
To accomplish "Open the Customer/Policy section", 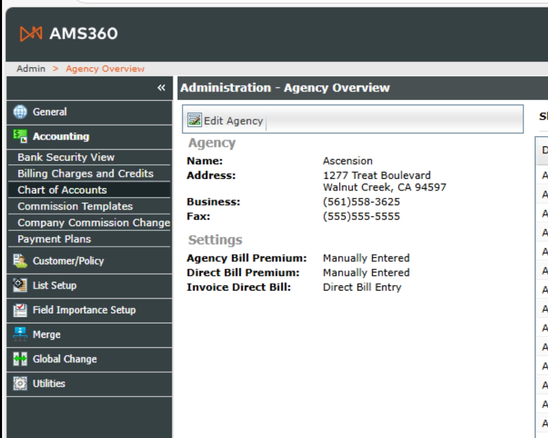I will pos(90,261).
